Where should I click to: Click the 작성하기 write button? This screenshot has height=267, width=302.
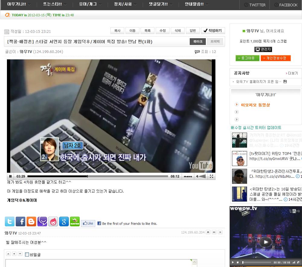213,30
